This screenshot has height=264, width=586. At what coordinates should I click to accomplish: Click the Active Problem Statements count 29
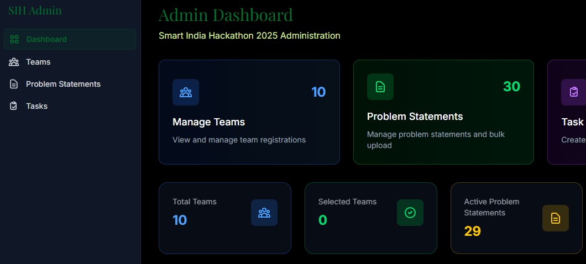[x=472, y=231]
